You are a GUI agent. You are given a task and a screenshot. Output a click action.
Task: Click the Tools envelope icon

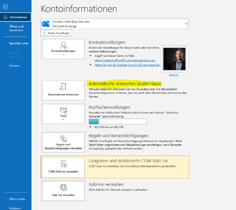point(64,110)
